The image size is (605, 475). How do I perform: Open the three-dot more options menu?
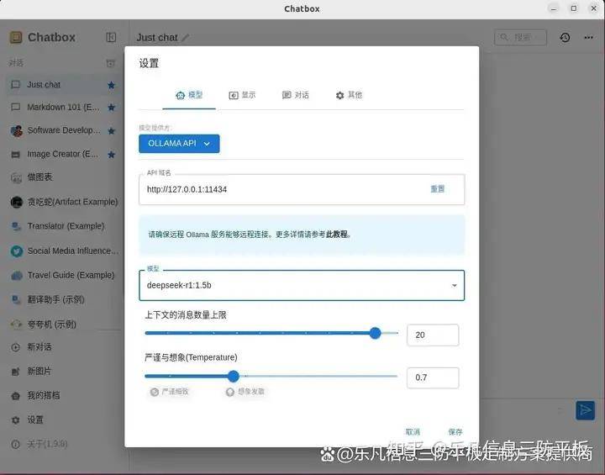(588, 38)
